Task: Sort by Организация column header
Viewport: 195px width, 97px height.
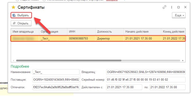Action: click(53, 31)
